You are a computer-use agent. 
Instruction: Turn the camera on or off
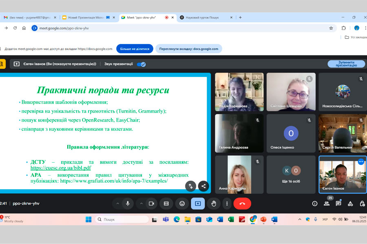tap(151, 203)
